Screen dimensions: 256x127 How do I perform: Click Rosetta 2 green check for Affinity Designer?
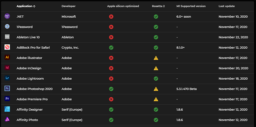156,109
